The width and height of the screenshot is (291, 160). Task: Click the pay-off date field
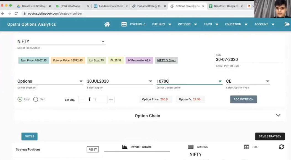coord(248,59)
